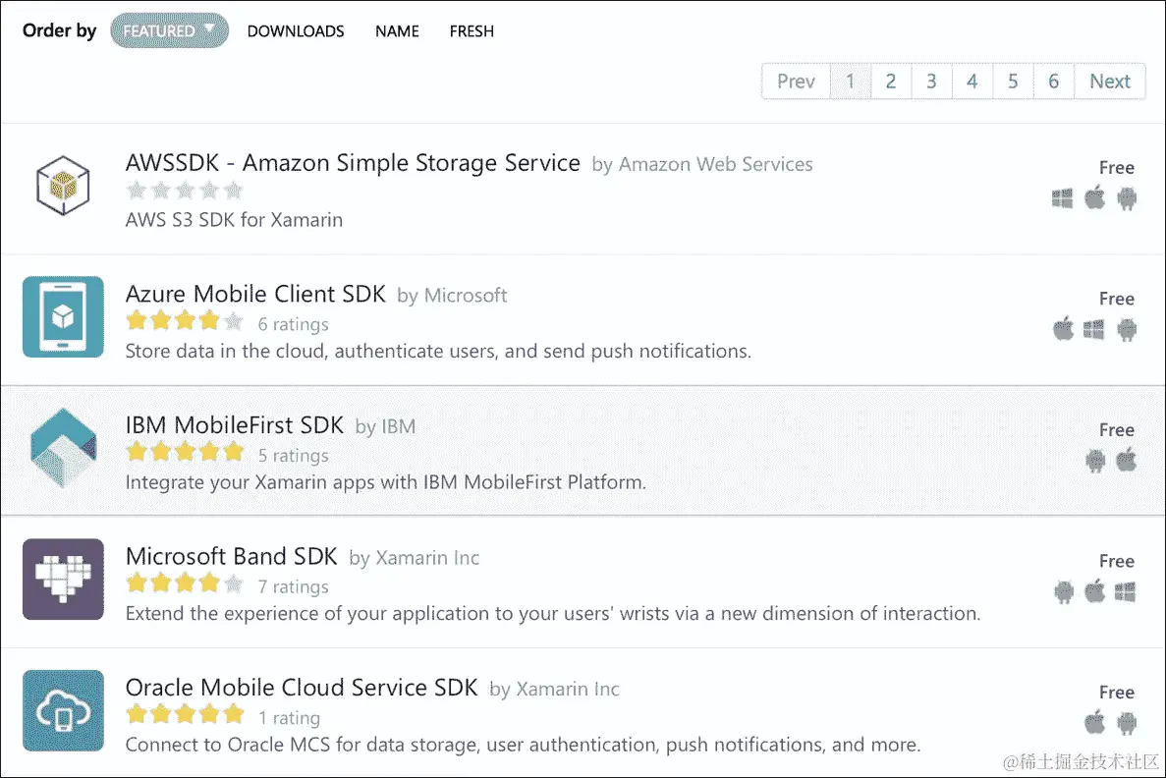Click the Windows platform icon for AWSSDK
Image resolution: width=1166 pixels, height=778 pixels.
1062,197
